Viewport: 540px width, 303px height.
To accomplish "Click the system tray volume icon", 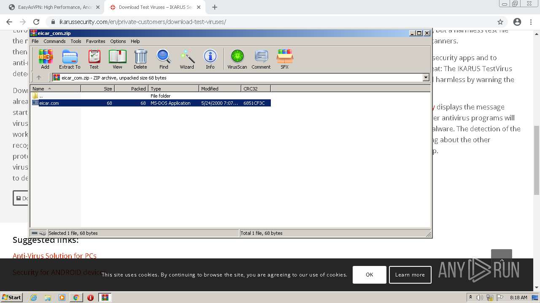I will pos(480,298).
